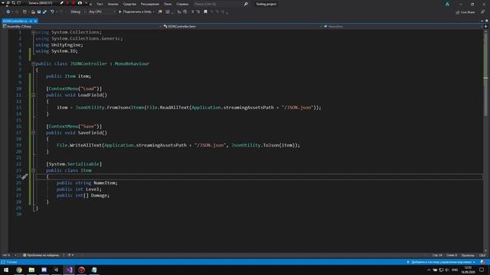Pin the JSONController.cs tab
The height and width of the screenshot is (275, 490).
[x=31, y=21]
